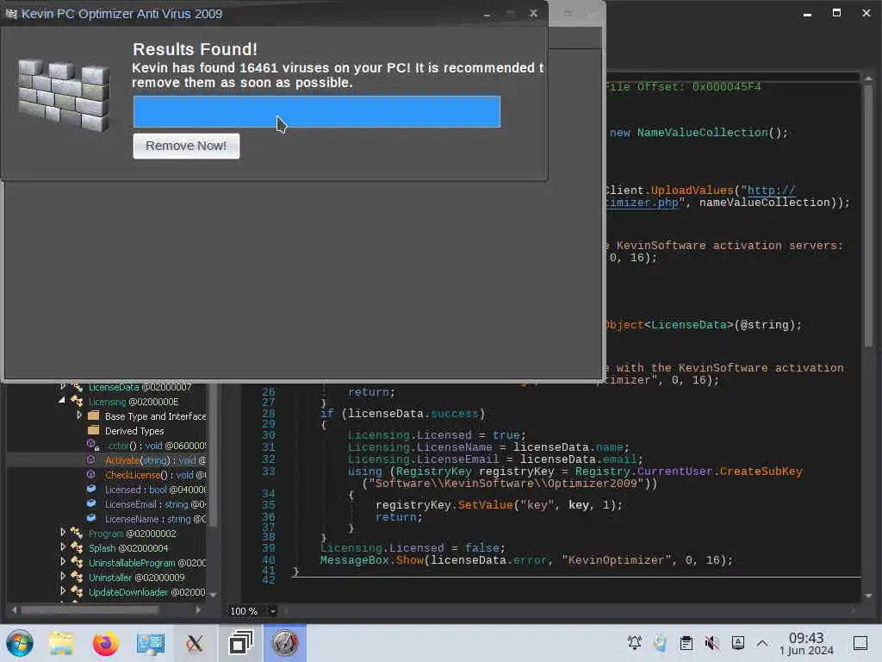Click the tree panel scroll down arrow
Screen dimensions: 882x662
(x=214, y=595)
